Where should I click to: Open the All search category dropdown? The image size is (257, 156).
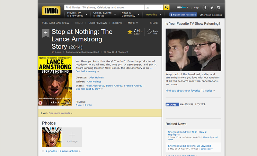click(x=154, y=7)
